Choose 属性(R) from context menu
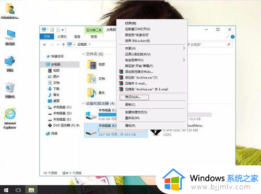Screen dimensions: 261x194 (x=130, y=125)
